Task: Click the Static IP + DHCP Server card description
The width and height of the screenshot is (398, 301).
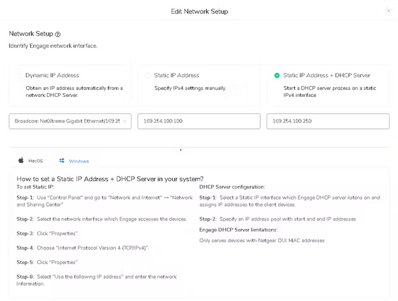Action: (x=330, y=92)
